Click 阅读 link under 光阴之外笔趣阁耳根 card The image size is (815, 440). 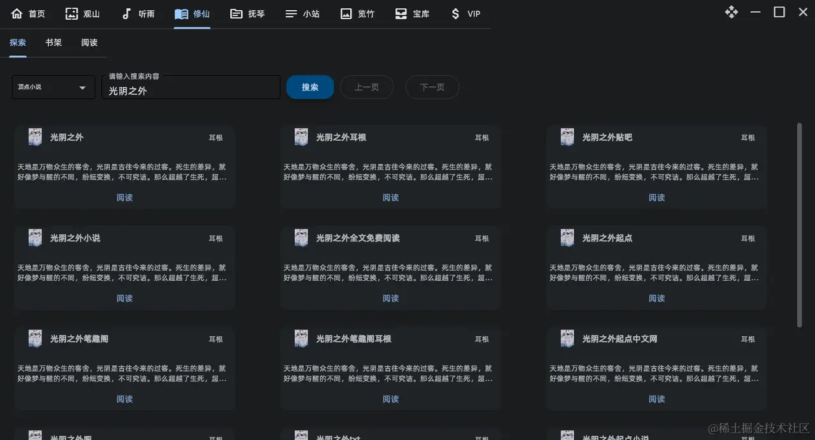(391, 399)
